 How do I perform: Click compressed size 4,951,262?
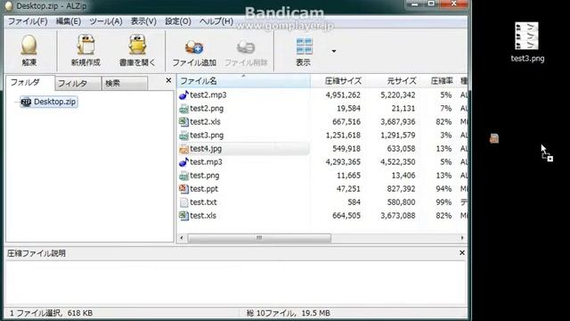click(x=343, y=95)
